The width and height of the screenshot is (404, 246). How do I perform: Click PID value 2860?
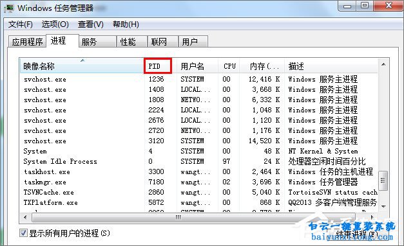(x=156, y=192)
